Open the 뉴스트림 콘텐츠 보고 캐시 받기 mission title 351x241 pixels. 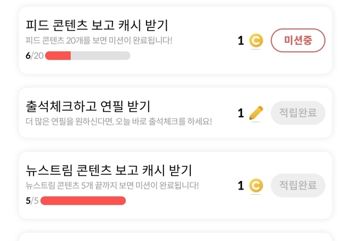click(109, 170)
